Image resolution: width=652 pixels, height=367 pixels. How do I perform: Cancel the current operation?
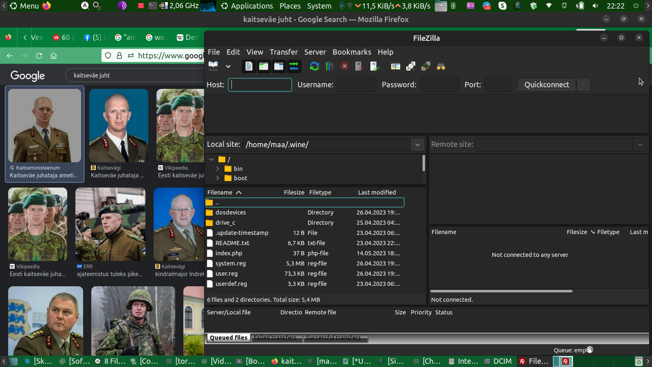point(344,66)
